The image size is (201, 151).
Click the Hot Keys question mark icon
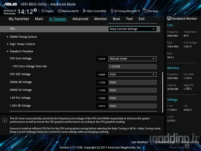pos(146,11)
